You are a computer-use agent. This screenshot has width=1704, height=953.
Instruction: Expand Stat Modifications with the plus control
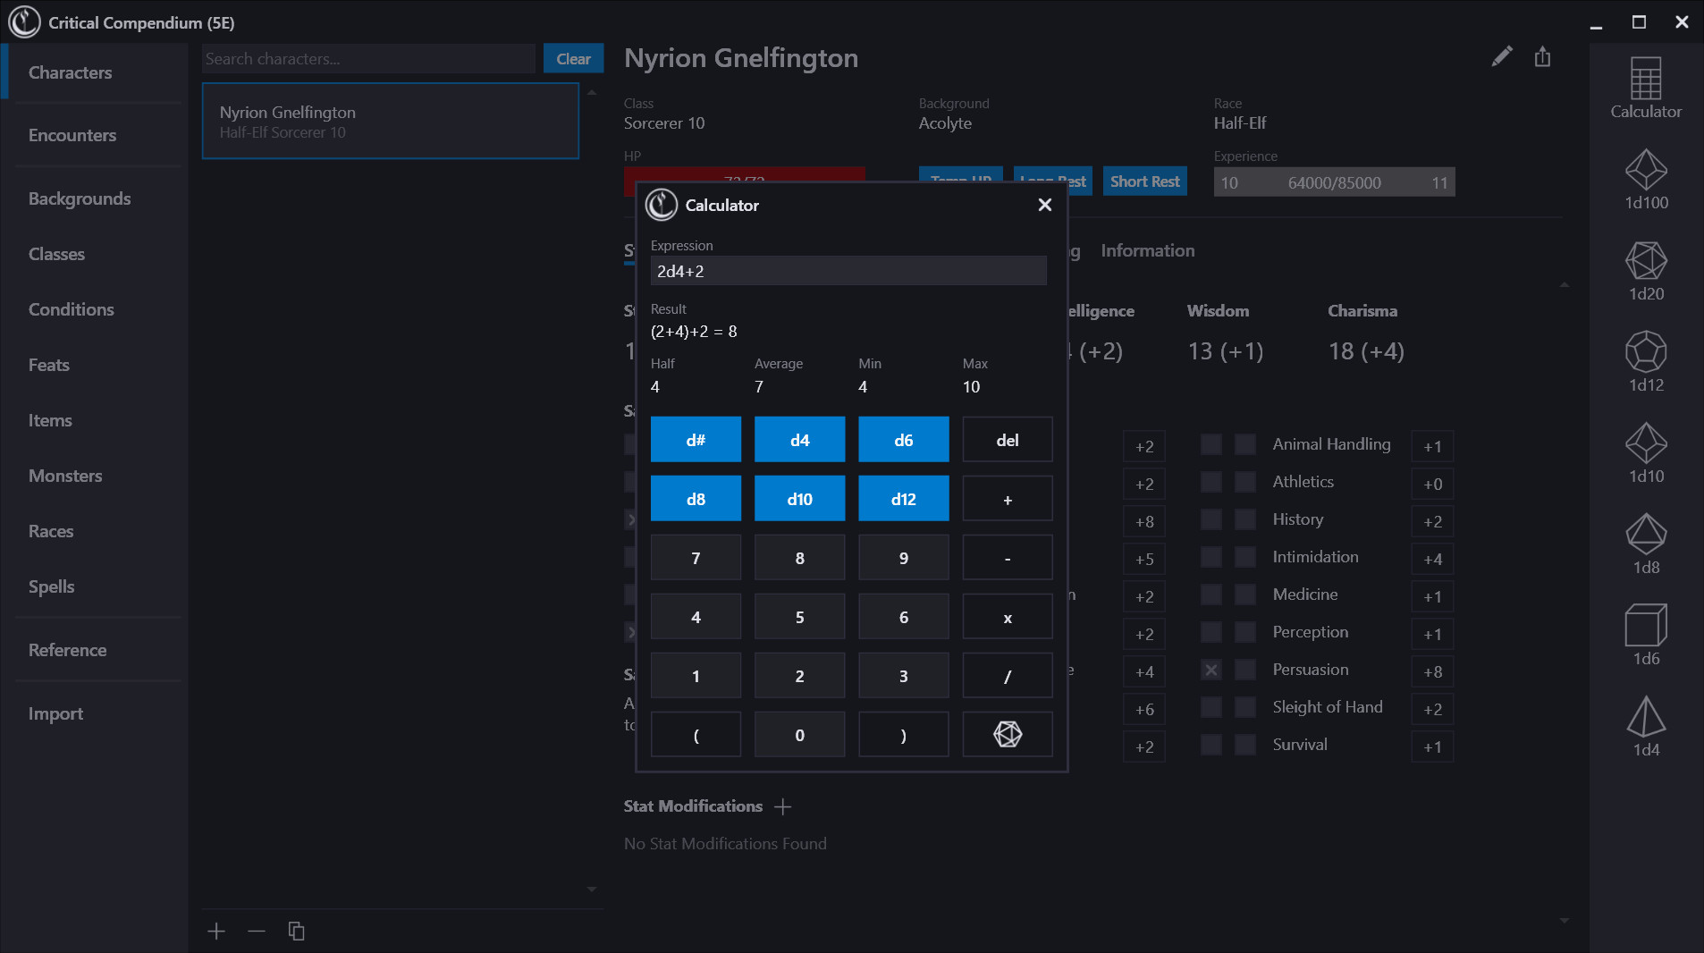click(783, 805)
